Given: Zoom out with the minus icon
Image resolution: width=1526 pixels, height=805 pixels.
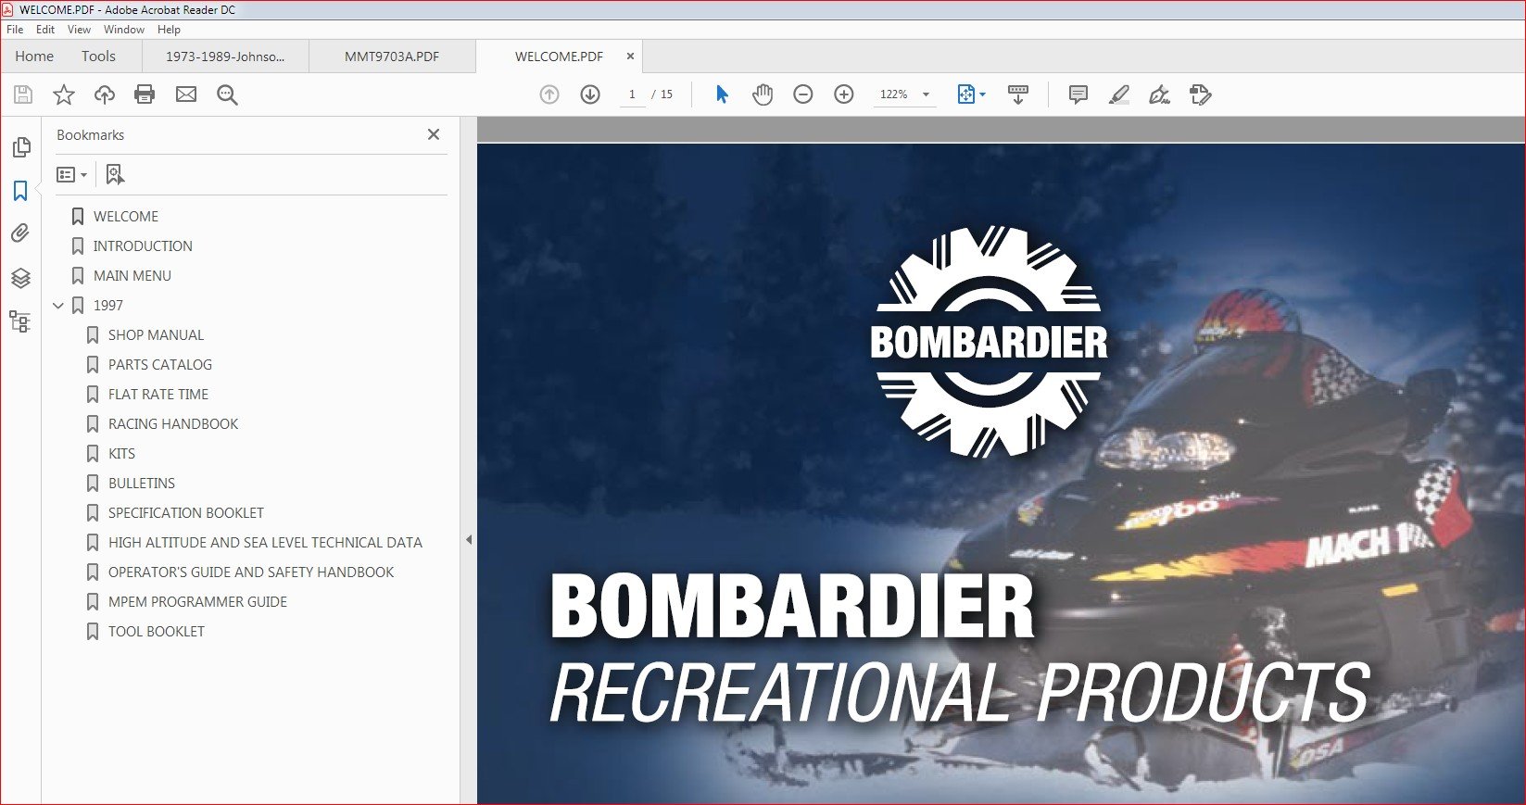Looking at the screenshot, I should (x=803, y=94).
